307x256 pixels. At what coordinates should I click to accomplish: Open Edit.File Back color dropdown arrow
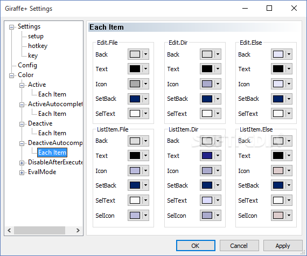[x=145, y=54]
